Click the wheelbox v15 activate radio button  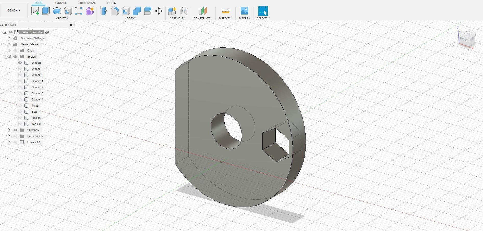(47, 32)
